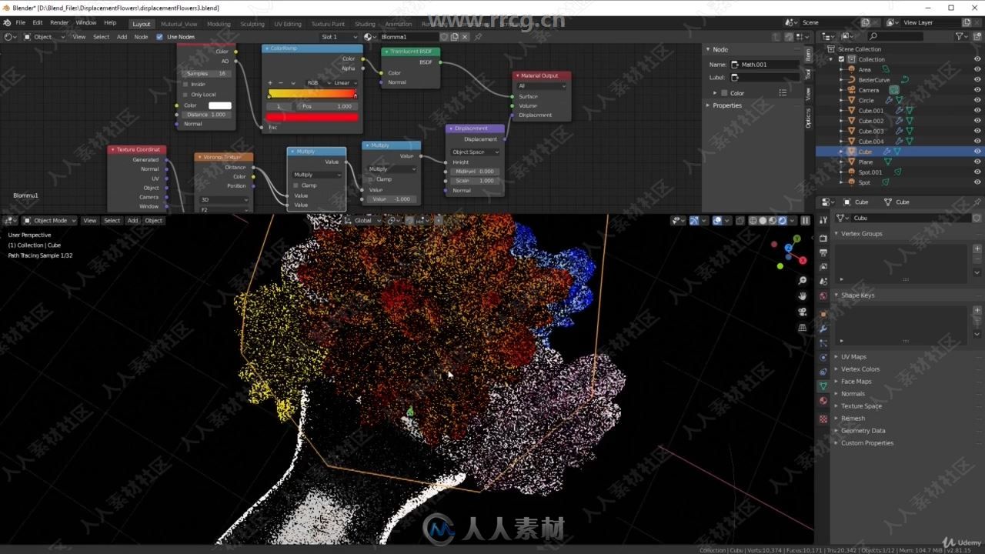Open Global transform orientation dropdown
The width and height of the screenshot is (985, 554).
[x=362, y=220]
